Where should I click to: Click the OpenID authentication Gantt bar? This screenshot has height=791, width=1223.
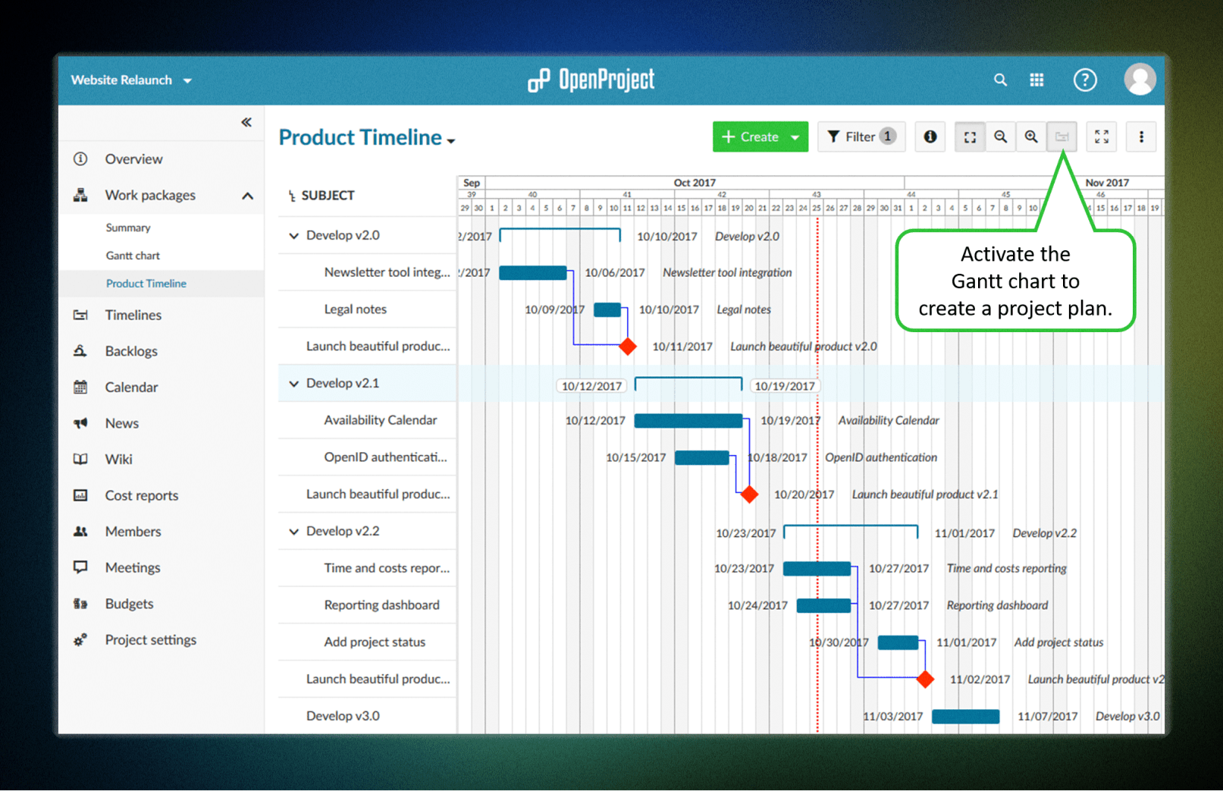[702, 458]
